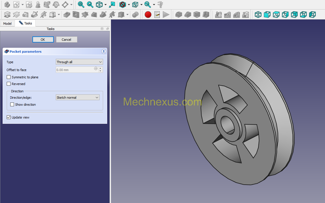Switch to the Tasks tab
Viewport: 325px width, 203px height.
25,23
